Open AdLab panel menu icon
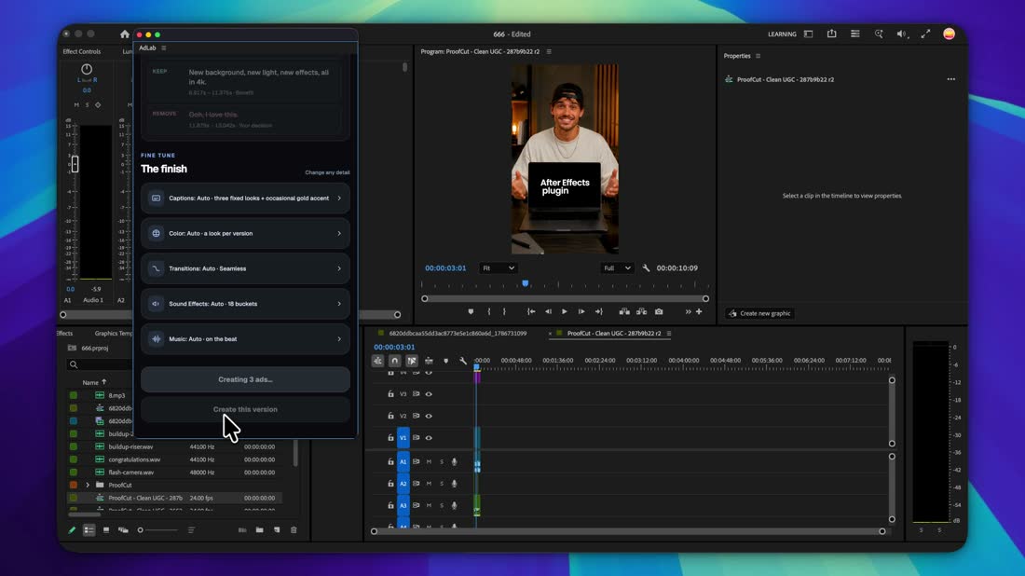The height and width of the screenshot is (576, 1025). tap(163, 48)
